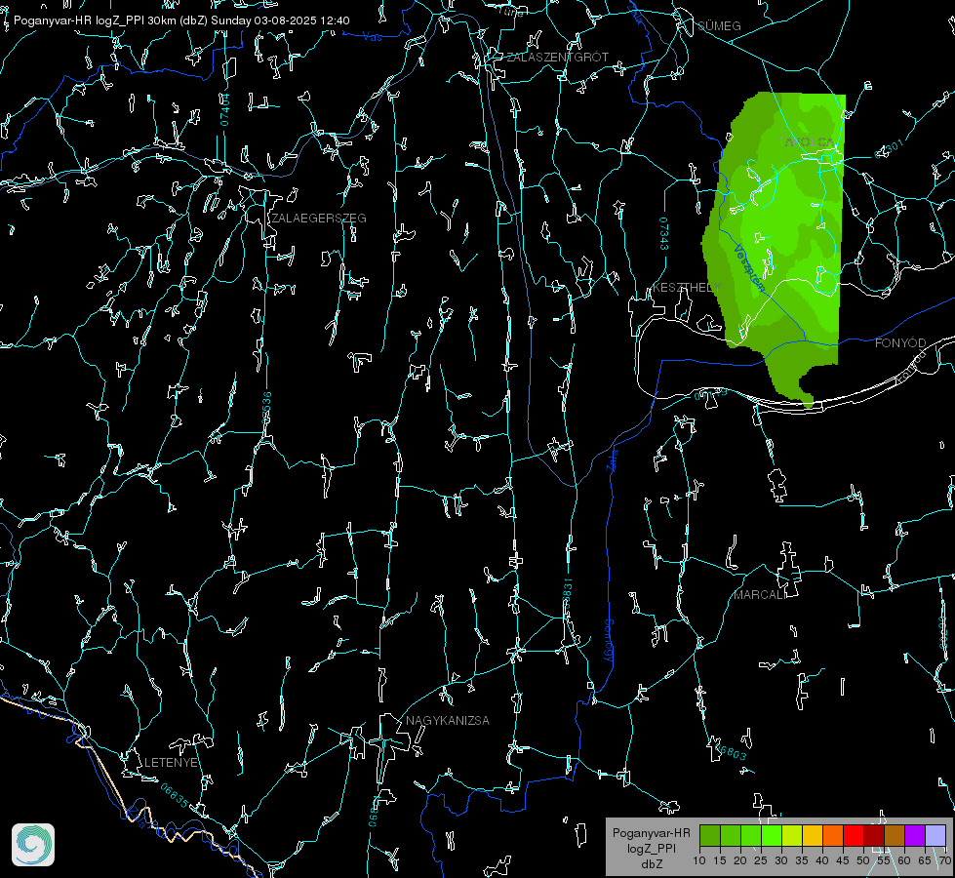
Task: Click the Zala river label
Action: (612, 459)
